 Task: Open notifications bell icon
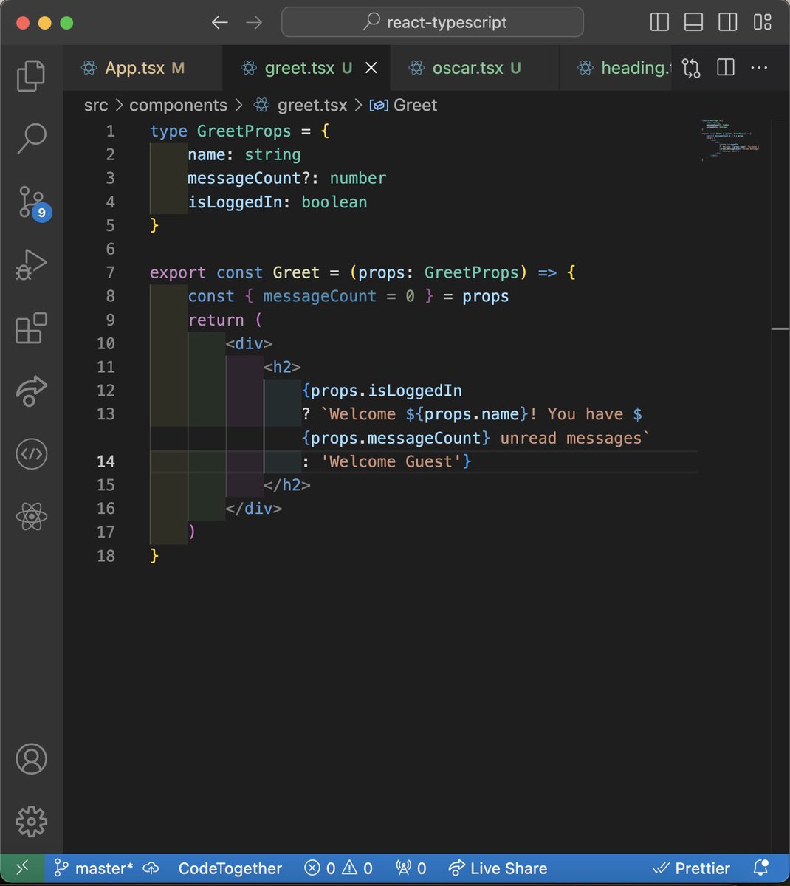click(x=760, y=868)
